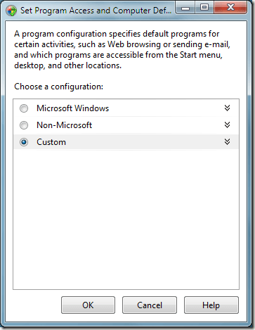Expand the Custom configuration details

pyautogui.click(x=227, y=141)
